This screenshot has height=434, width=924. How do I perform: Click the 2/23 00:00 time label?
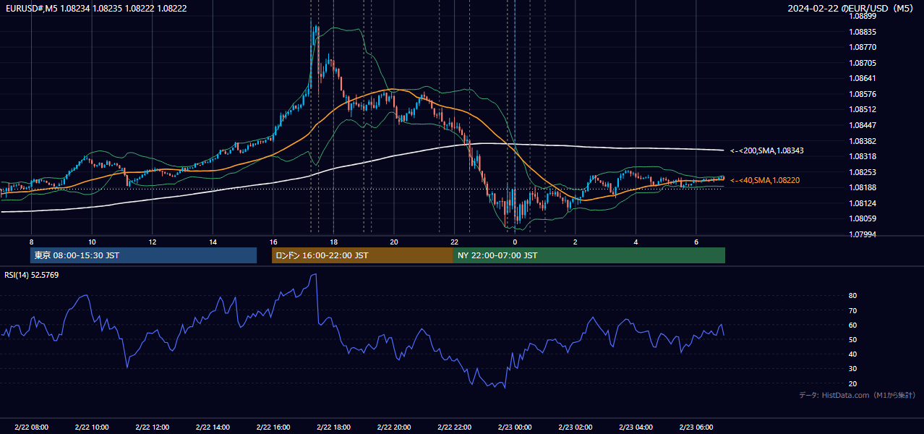pyautogui.click(x=515, y=427)
